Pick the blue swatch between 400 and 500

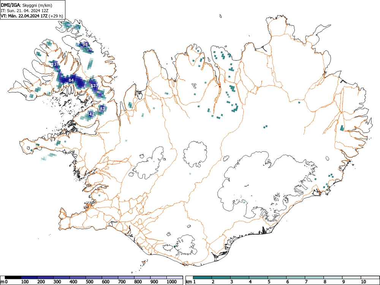click(78, 277)
